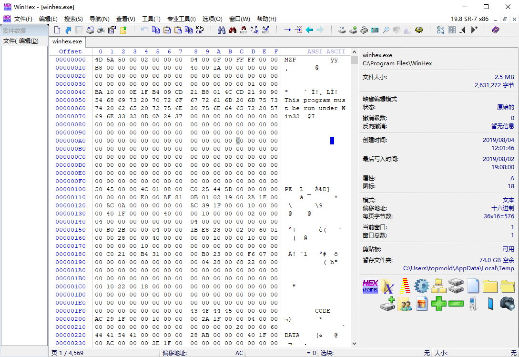Click the Find hex values icon
Screen dimensions: 519x357
[243, 30]
